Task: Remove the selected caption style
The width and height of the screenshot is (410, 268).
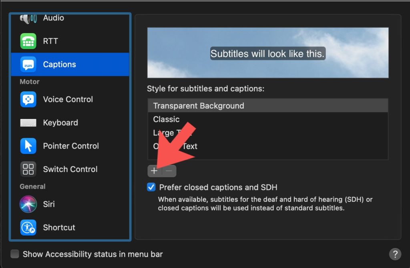Action: pyautogui.click(x=169, y=171)
